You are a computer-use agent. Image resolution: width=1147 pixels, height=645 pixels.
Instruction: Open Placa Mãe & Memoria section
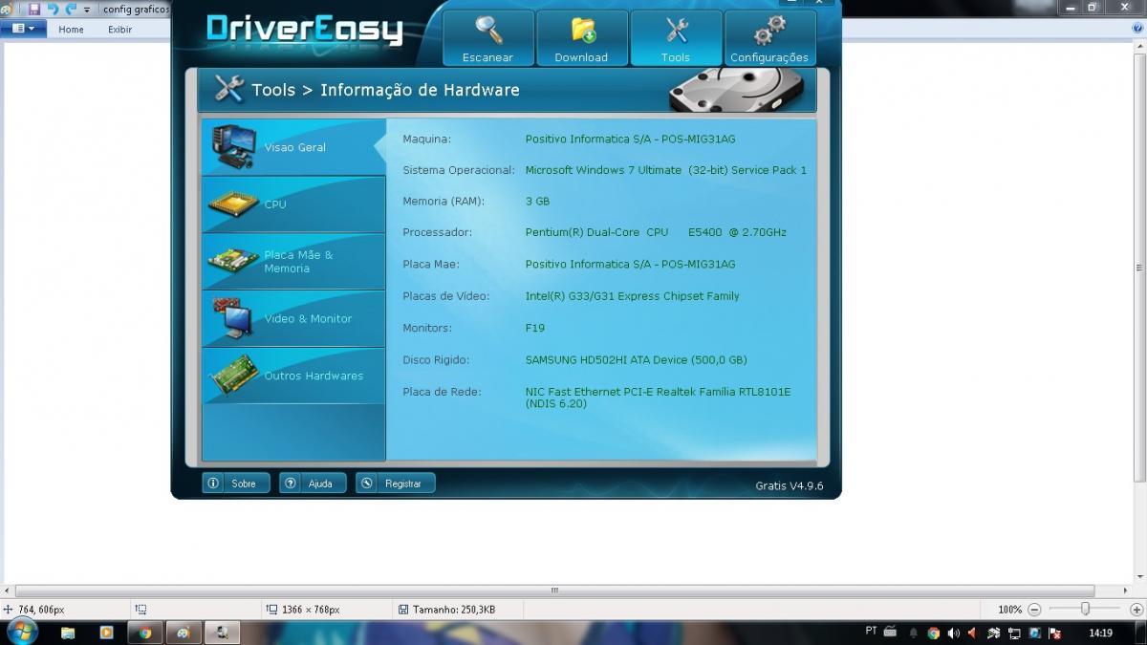(x=293, y=262)
